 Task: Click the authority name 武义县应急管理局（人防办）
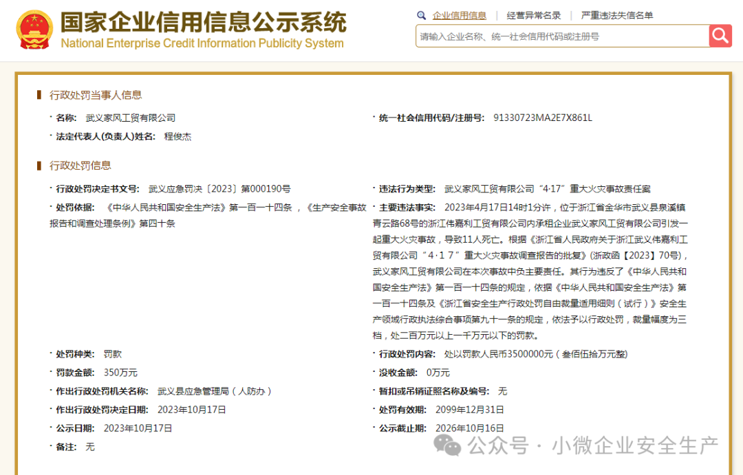214,391
